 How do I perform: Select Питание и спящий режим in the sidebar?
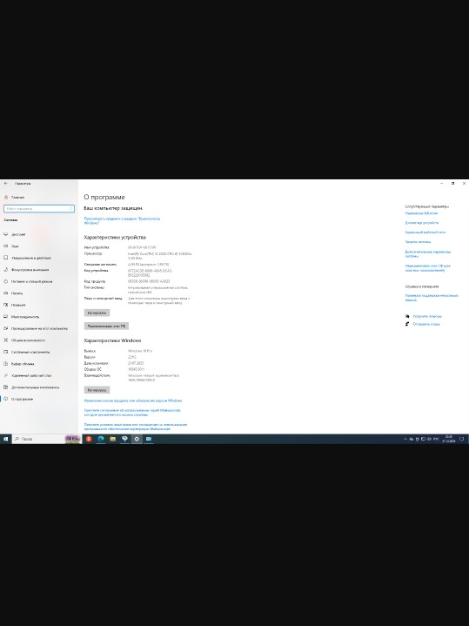point(31,281)
